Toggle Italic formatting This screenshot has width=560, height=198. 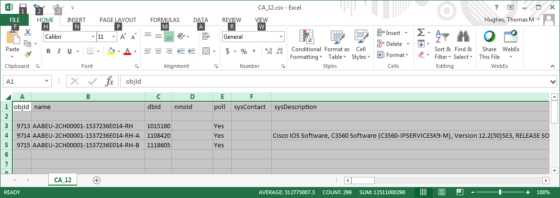click(x=58, y=51)
